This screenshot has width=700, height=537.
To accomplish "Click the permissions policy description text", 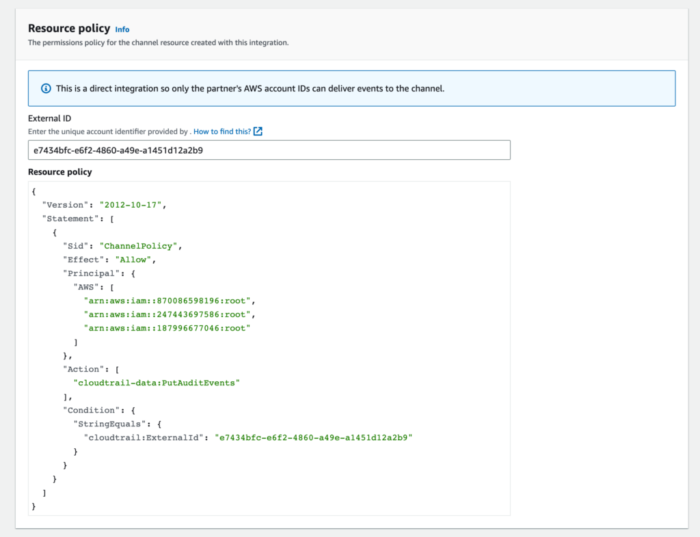I will pos(159,43).
